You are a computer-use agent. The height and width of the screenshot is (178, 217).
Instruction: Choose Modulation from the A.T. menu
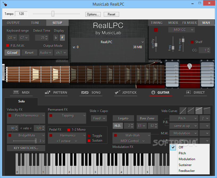pyautogui.click(x=190, y=159)
